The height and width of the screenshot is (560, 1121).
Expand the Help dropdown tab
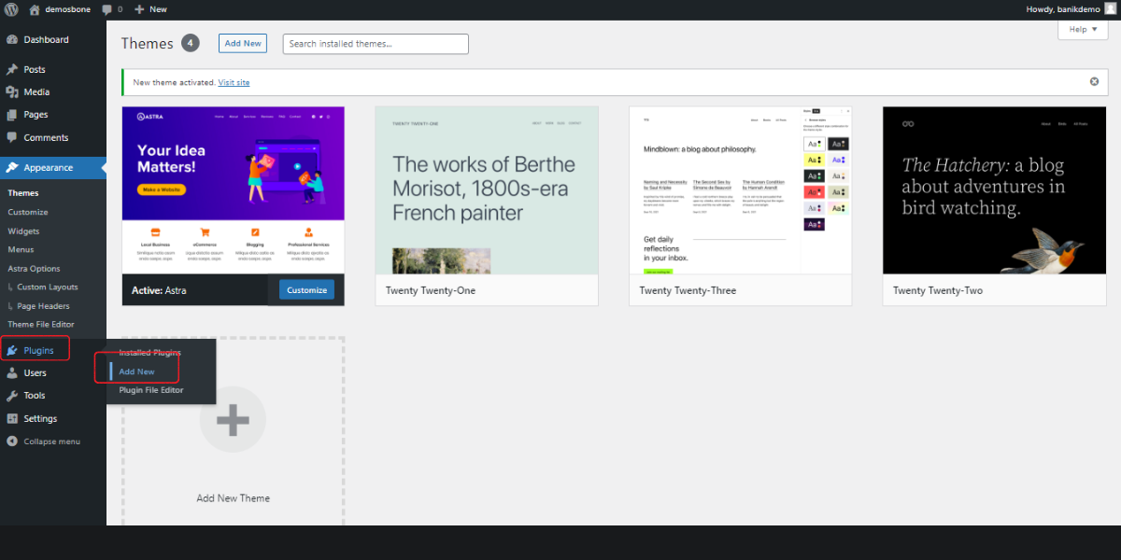coord(1083,29)
